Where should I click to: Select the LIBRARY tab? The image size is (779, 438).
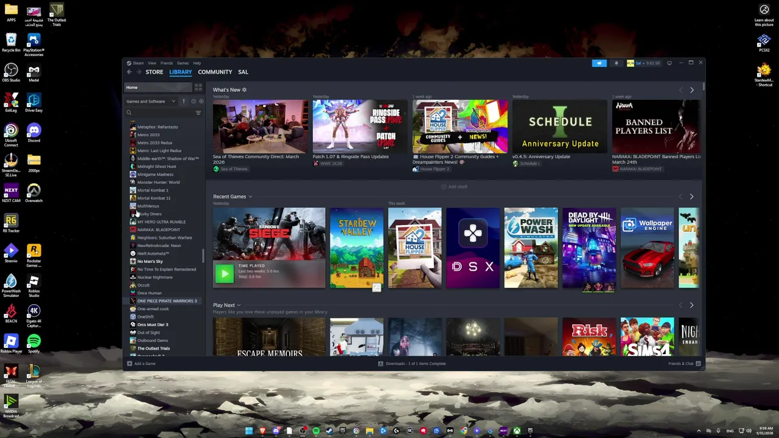[x=180, y=72]
